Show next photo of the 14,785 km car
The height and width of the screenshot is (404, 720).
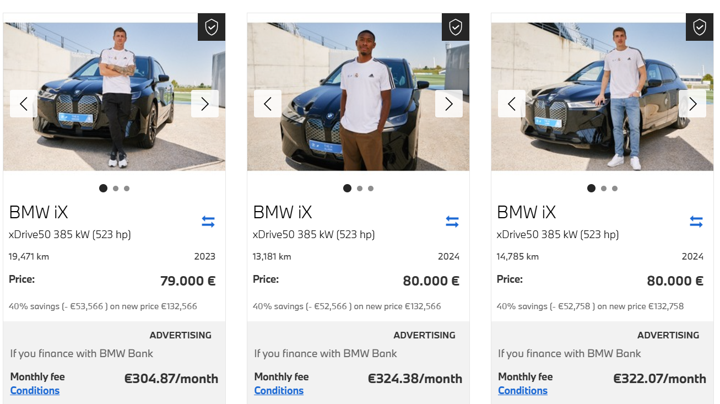(692, 104)
